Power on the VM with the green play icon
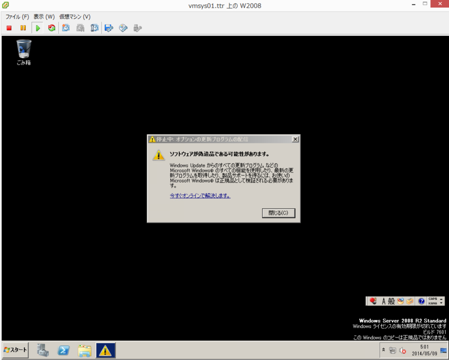The height and width of the screenshot is (360, 449). pos(38,28)
